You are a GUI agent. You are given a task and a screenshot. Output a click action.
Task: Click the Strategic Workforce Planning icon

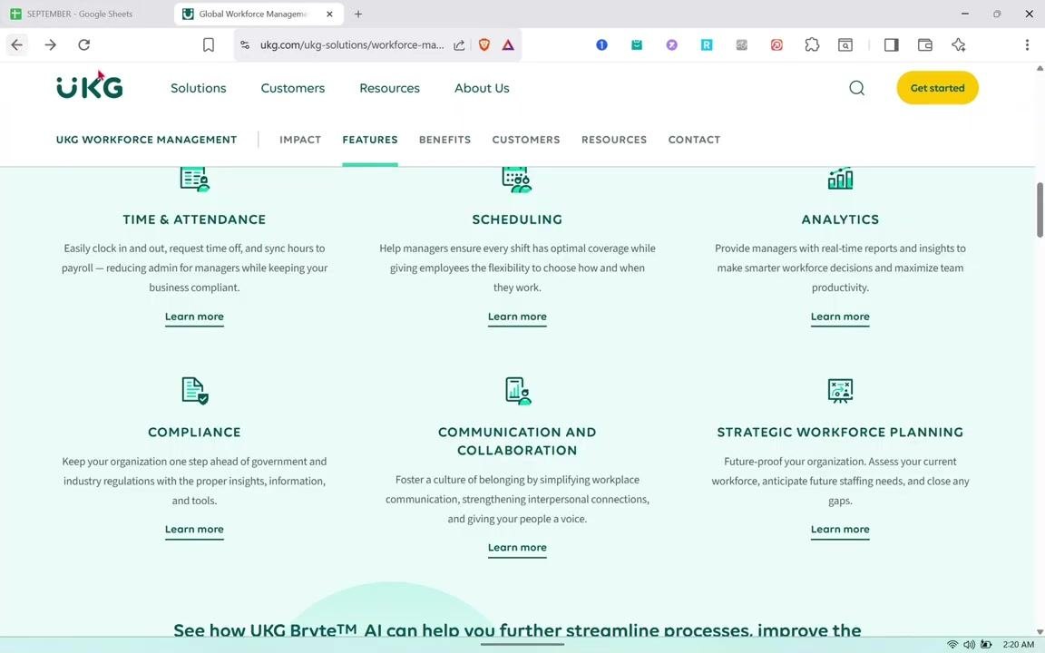[840, 391]
